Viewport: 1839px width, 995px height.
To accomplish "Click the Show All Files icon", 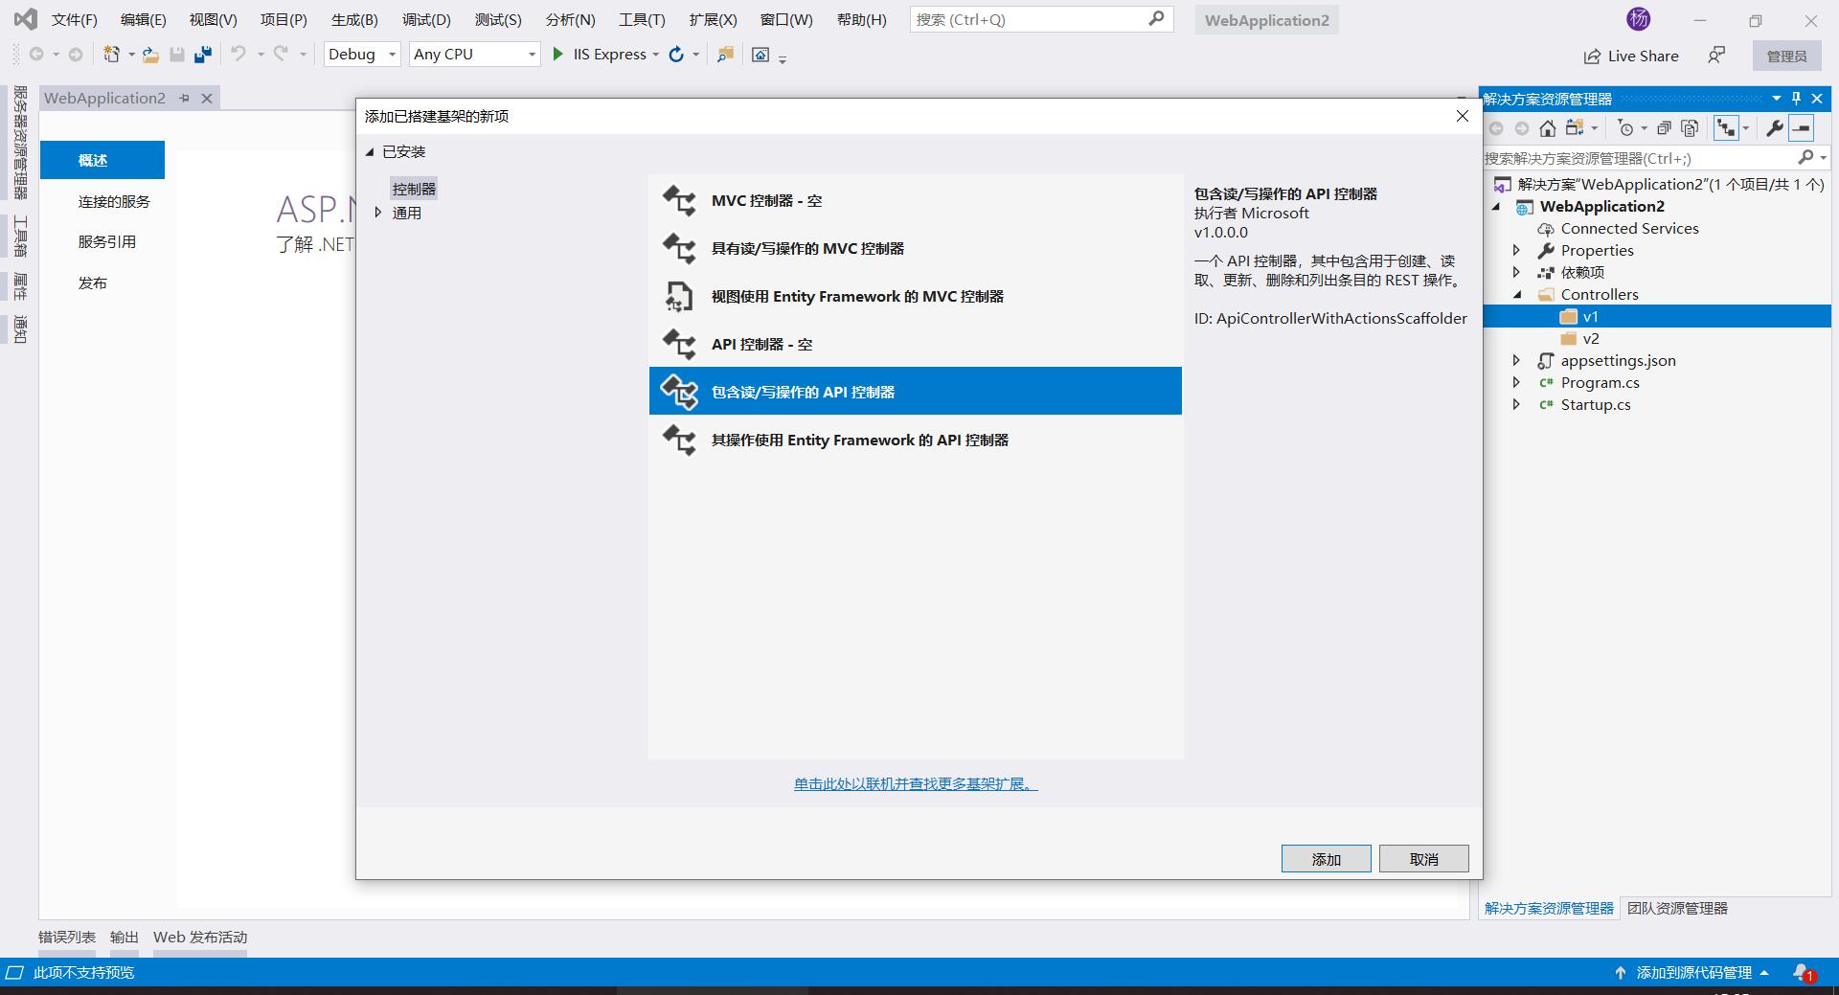I will click(x=1690, y=128).
